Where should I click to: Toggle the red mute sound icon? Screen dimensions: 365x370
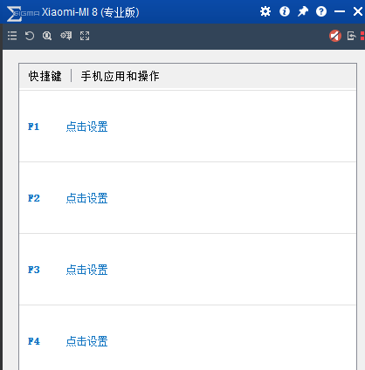tap(335, 36)
